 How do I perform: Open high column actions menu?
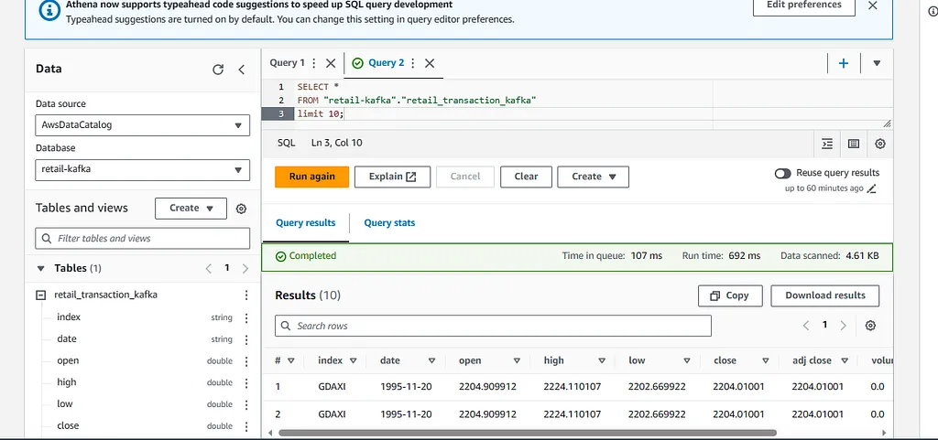245,382
